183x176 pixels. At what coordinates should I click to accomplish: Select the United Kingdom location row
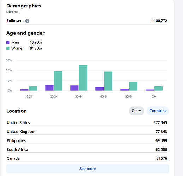pyautogui.click(x=87, y=132)
